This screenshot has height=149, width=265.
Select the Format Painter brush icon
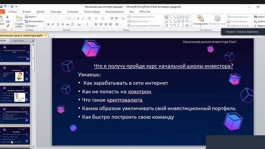(7, 26)
